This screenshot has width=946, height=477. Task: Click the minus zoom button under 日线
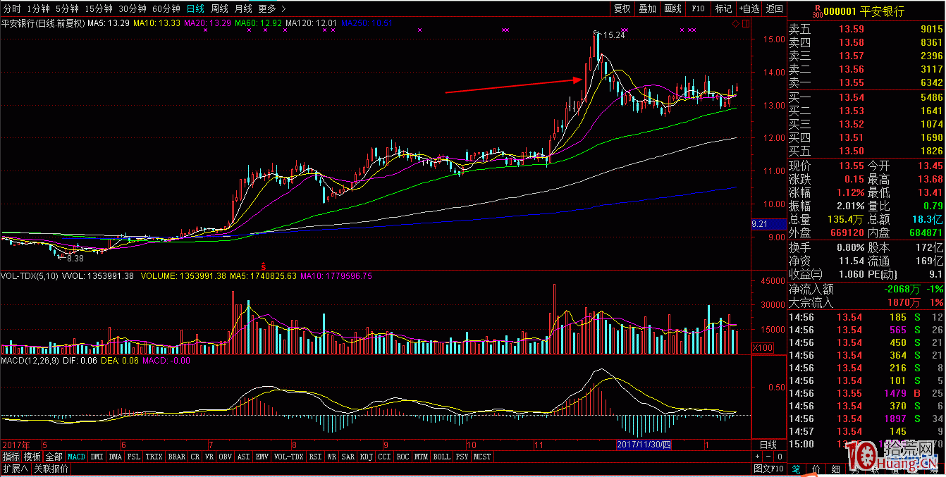[x=768, y=457]
